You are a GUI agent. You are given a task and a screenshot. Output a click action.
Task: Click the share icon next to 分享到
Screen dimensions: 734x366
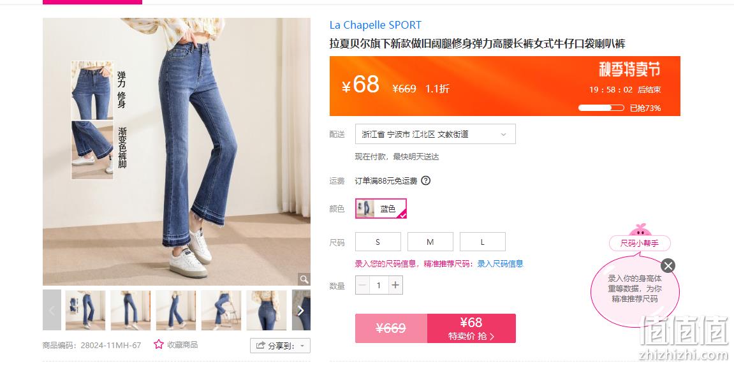[260, 346]
